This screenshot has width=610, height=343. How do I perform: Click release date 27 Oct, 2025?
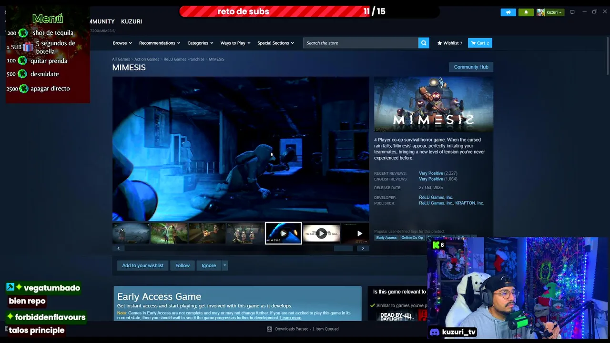tap(431, 188)
